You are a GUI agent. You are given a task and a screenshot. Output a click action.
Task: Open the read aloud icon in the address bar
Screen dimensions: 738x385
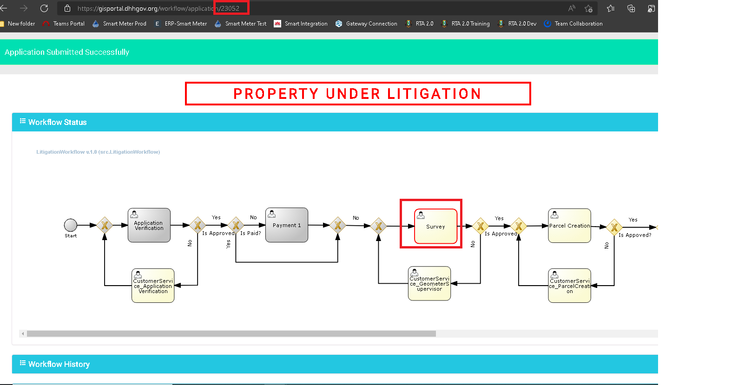[x=572, y=8]
